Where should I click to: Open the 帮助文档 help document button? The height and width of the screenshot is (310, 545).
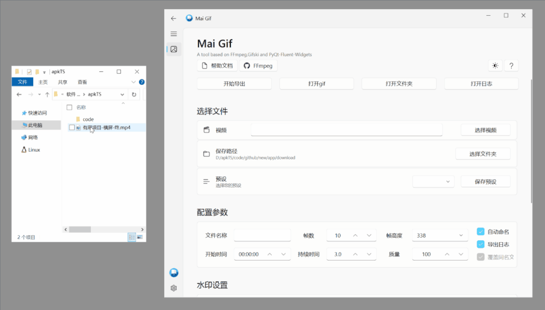pos(217,66)
